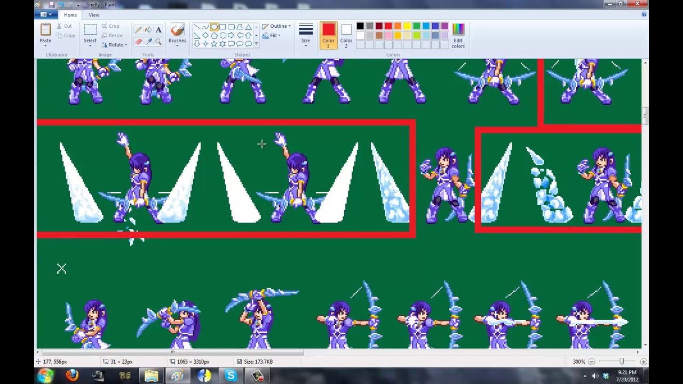The image size is (683, 384).
Task: Choose the Four-point star shape
Action: pos(205,44)
